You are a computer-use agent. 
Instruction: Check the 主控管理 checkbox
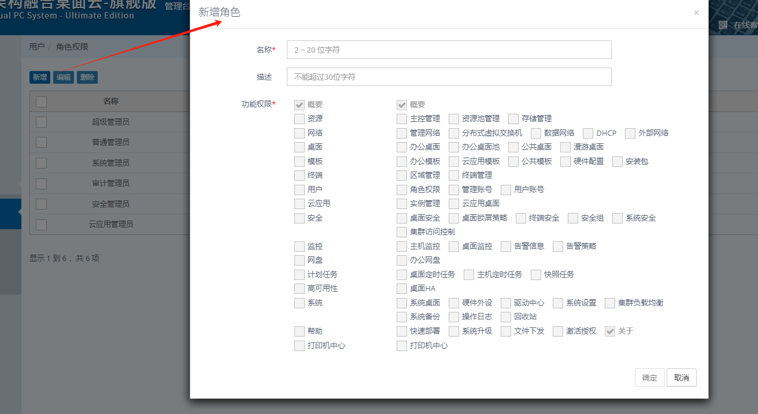(x=402, y=119)
